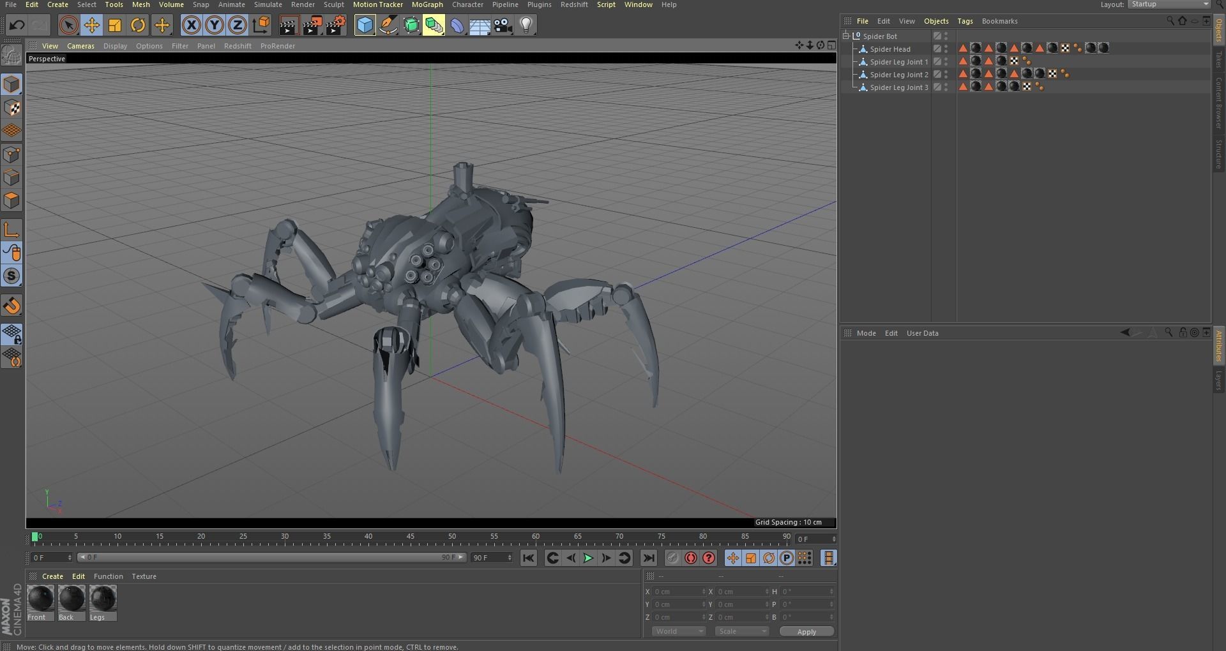1226x651 pixels.
Task: Select Spider Head in object tree
Action: [890, 49]
